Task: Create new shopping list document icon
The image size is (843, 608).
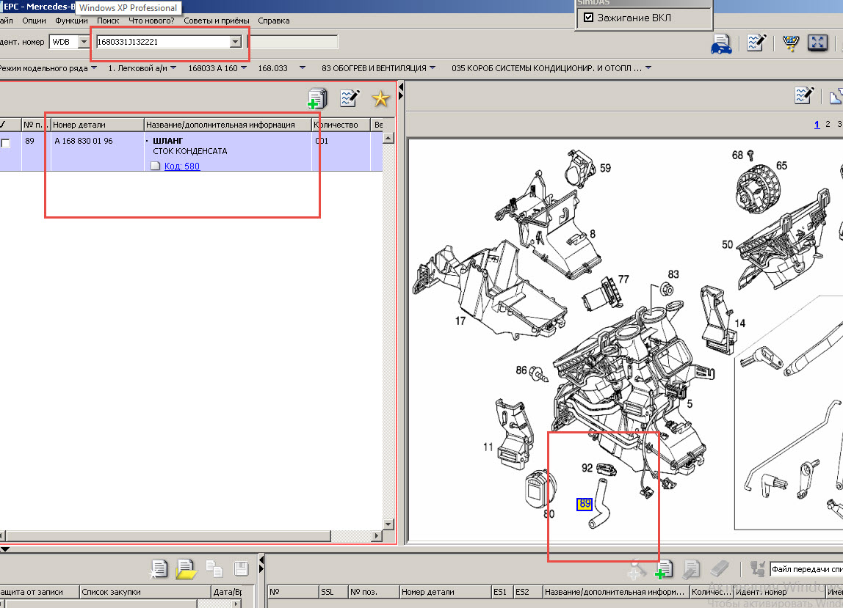Action: tap(159, 568)
